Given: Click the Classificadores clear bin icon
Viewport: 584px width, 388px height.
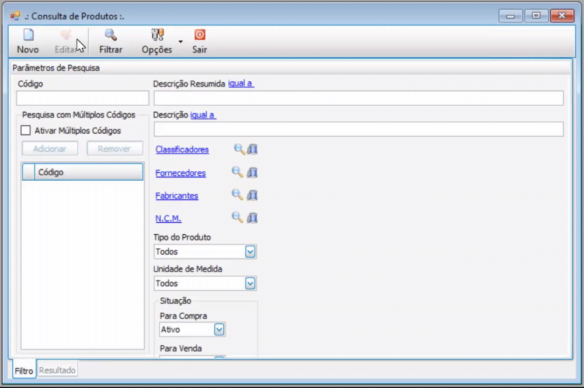Looking at the screenshot, I should pos(252,149).
